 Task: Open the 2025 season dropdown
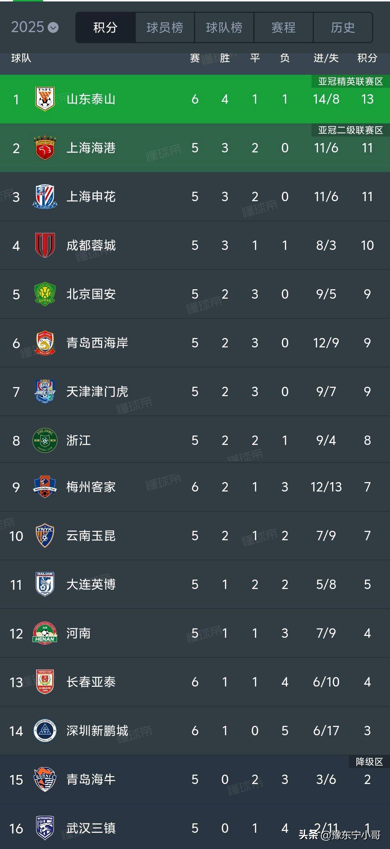point(34,27)
